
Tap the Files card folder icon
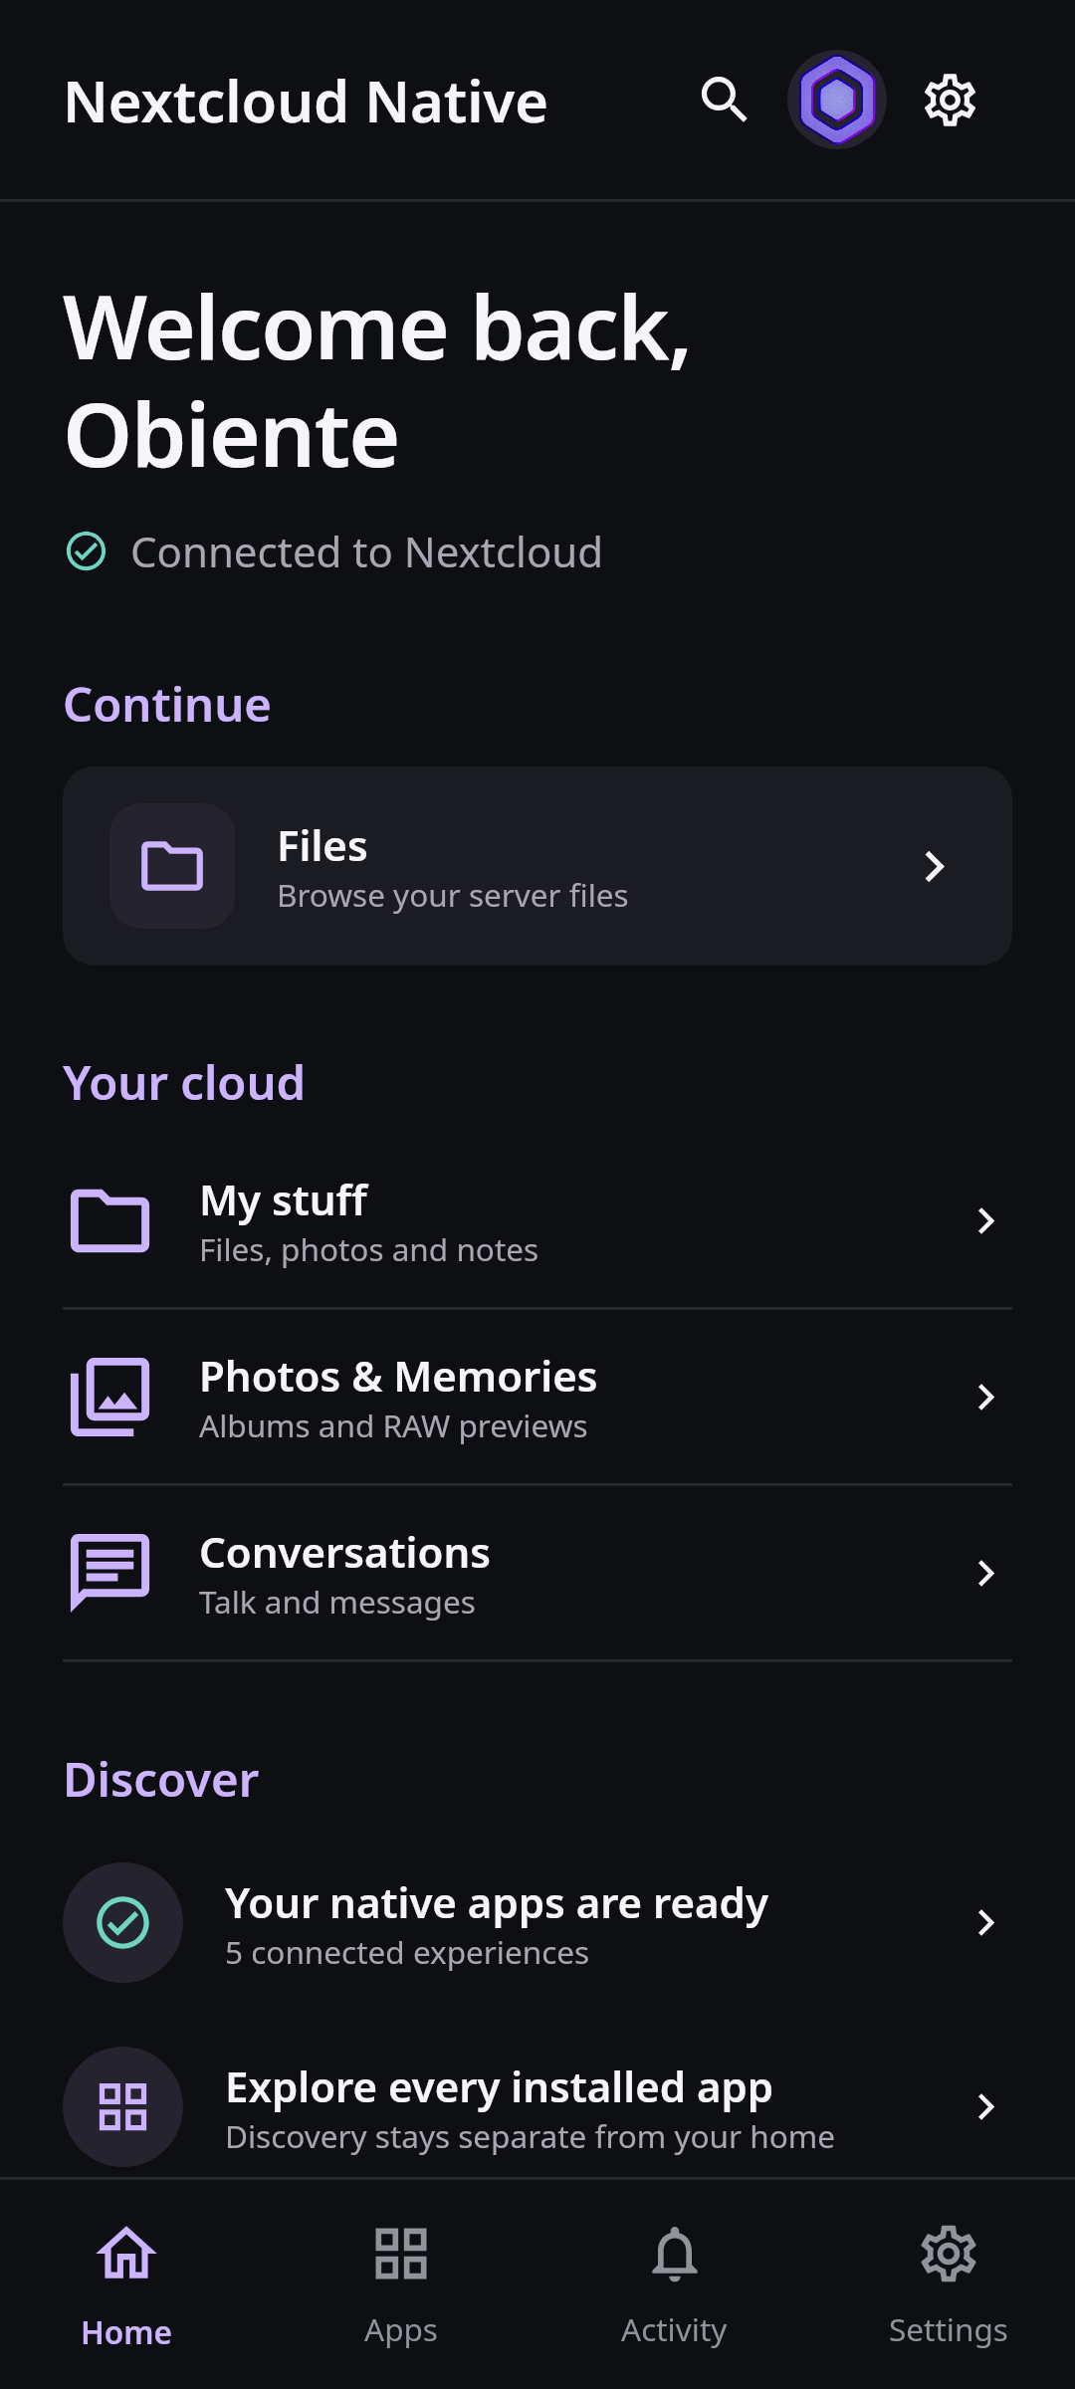tap(172, 866)
